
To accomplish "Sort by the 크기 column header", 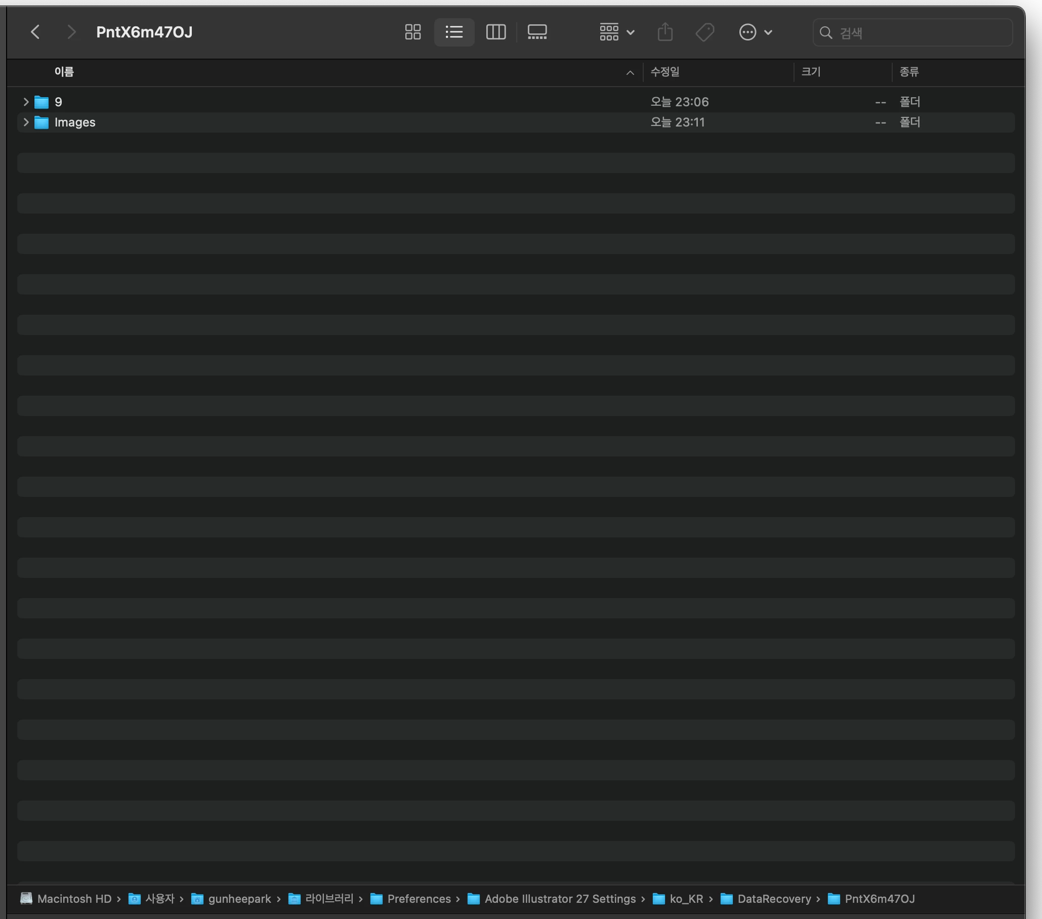I will (811, 72).
